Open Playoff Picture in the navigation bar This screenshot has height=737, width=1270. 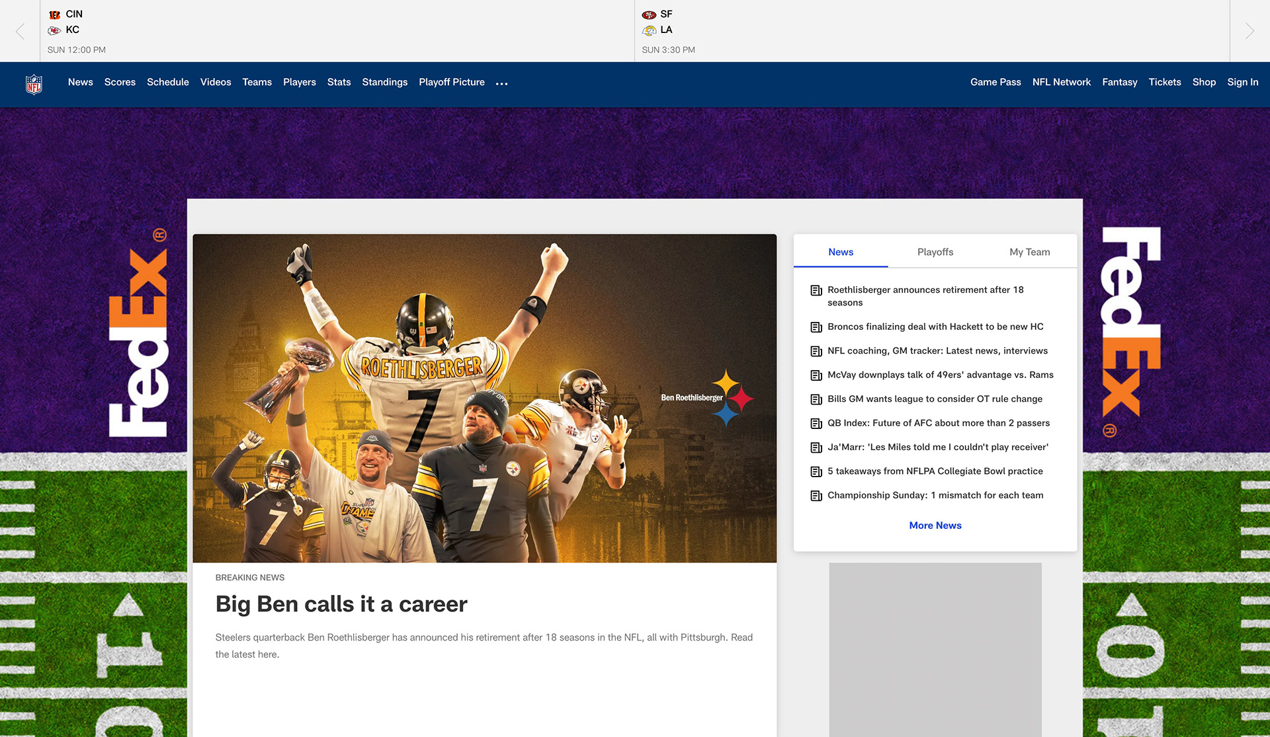[x=451, y=82]
